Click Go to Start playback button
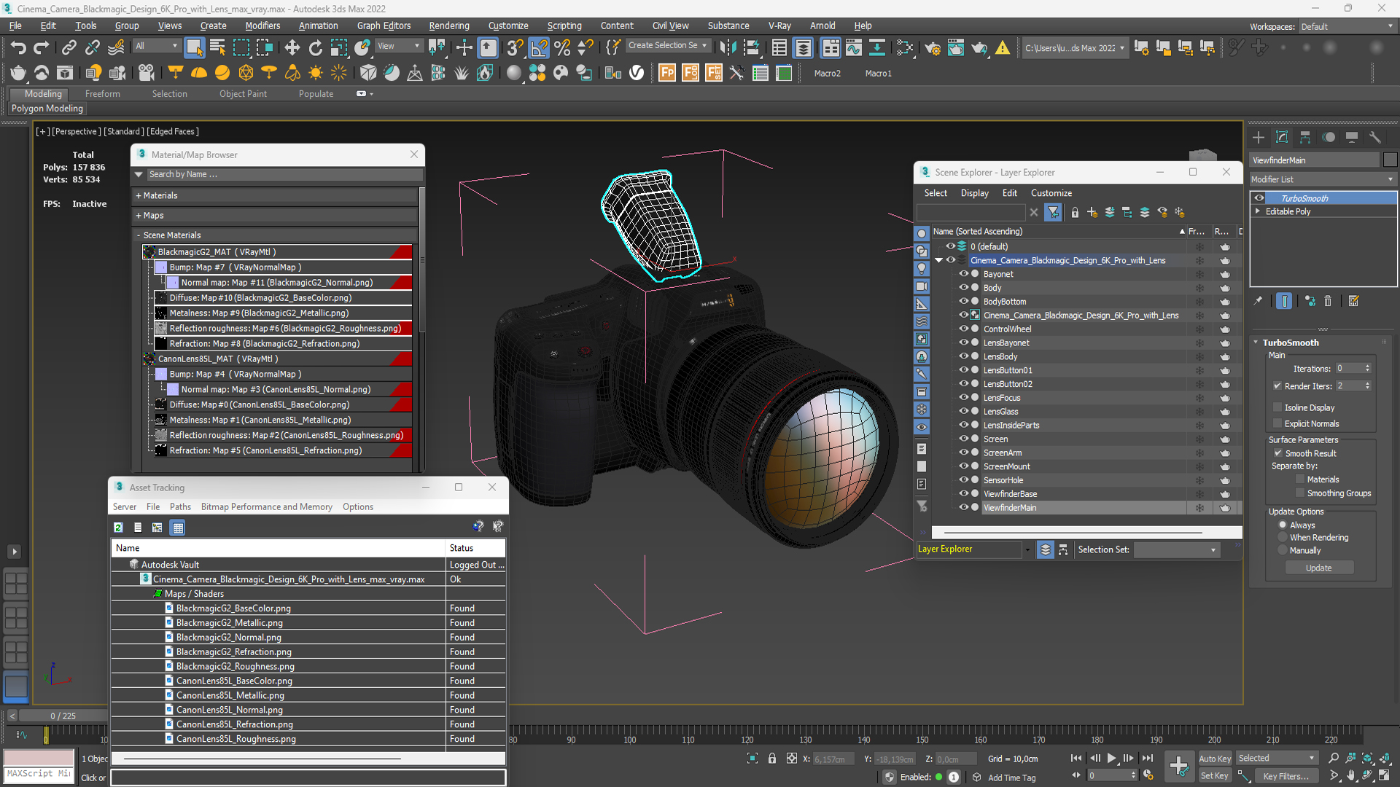 click(x=1076, y=759)
